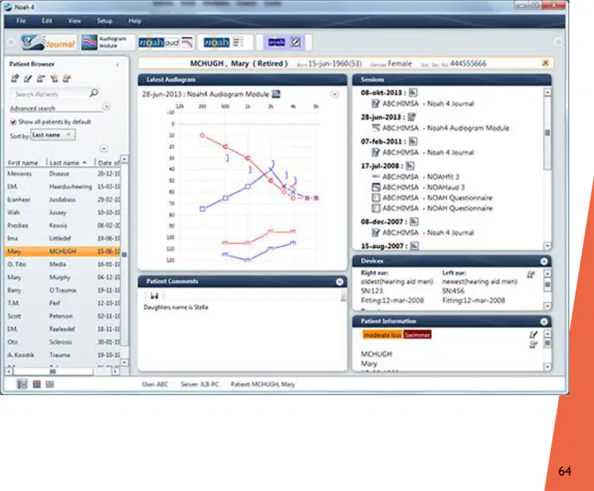Open session icon beside 08-dec-2007
Image resolution: width=594 pixels, height=491 pixels.
pos(414,221)
